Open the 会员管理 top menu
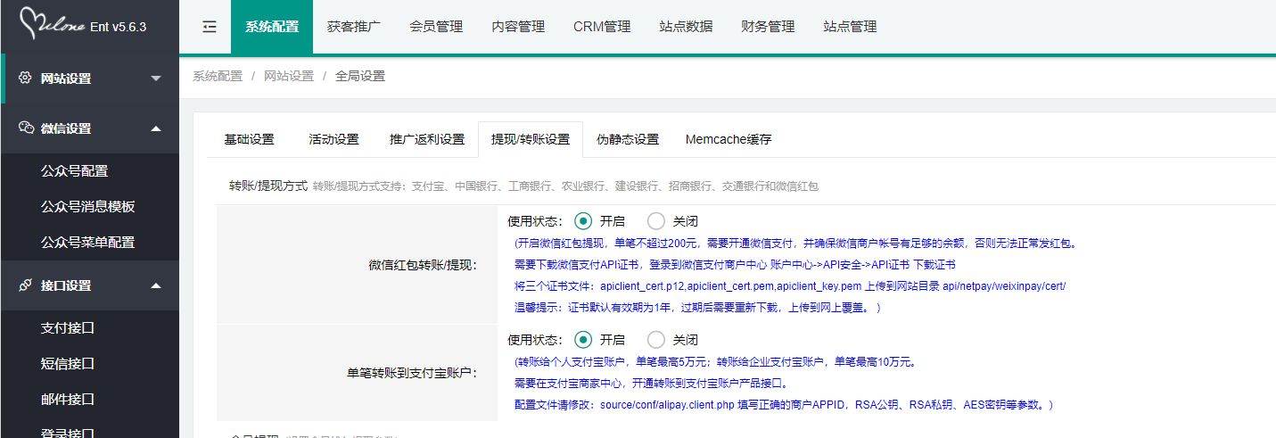 (x=436, y=27)
